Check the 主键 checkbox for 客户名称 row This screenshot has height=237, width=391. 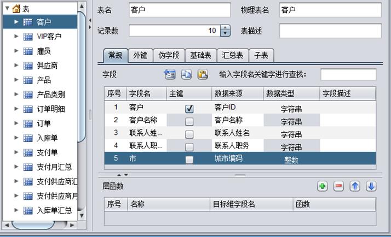pyautogui.click(x=189, y=121)
